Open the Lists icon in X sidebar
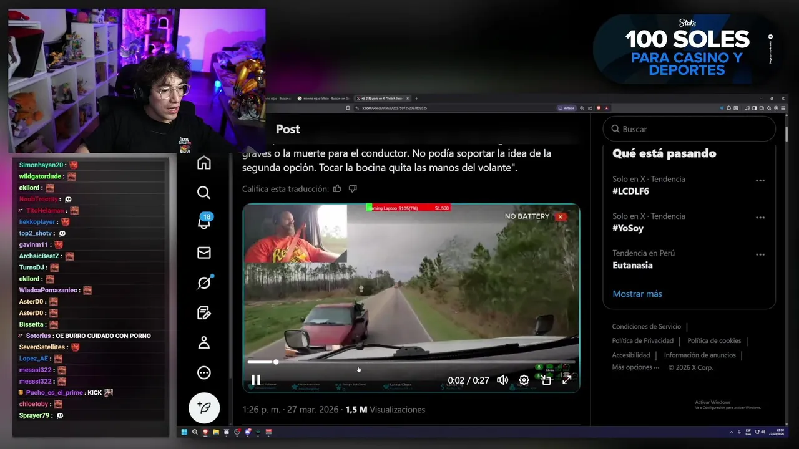The width and height of the screenshot is (799, 449). tap(204, 312)
